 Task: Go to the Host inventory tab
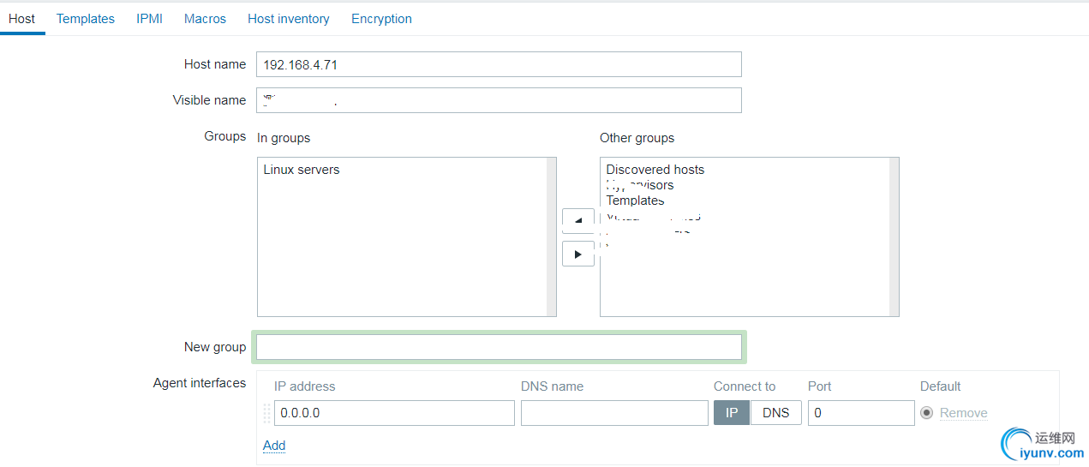289,19
